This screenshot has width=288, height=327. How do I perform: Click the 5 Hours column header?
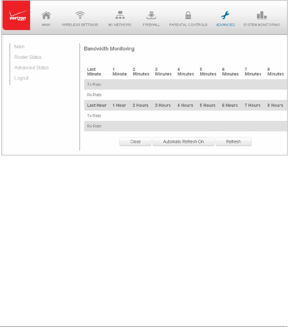(x=208, y=105)
